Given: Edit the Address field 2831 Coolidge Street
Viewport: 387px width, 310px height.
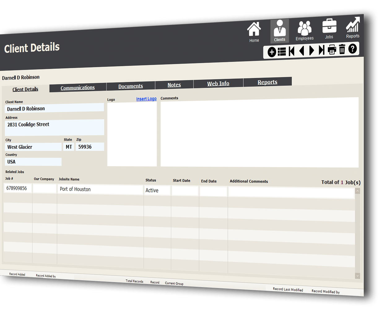Looking at the screenshot, I should click(54, 127).
